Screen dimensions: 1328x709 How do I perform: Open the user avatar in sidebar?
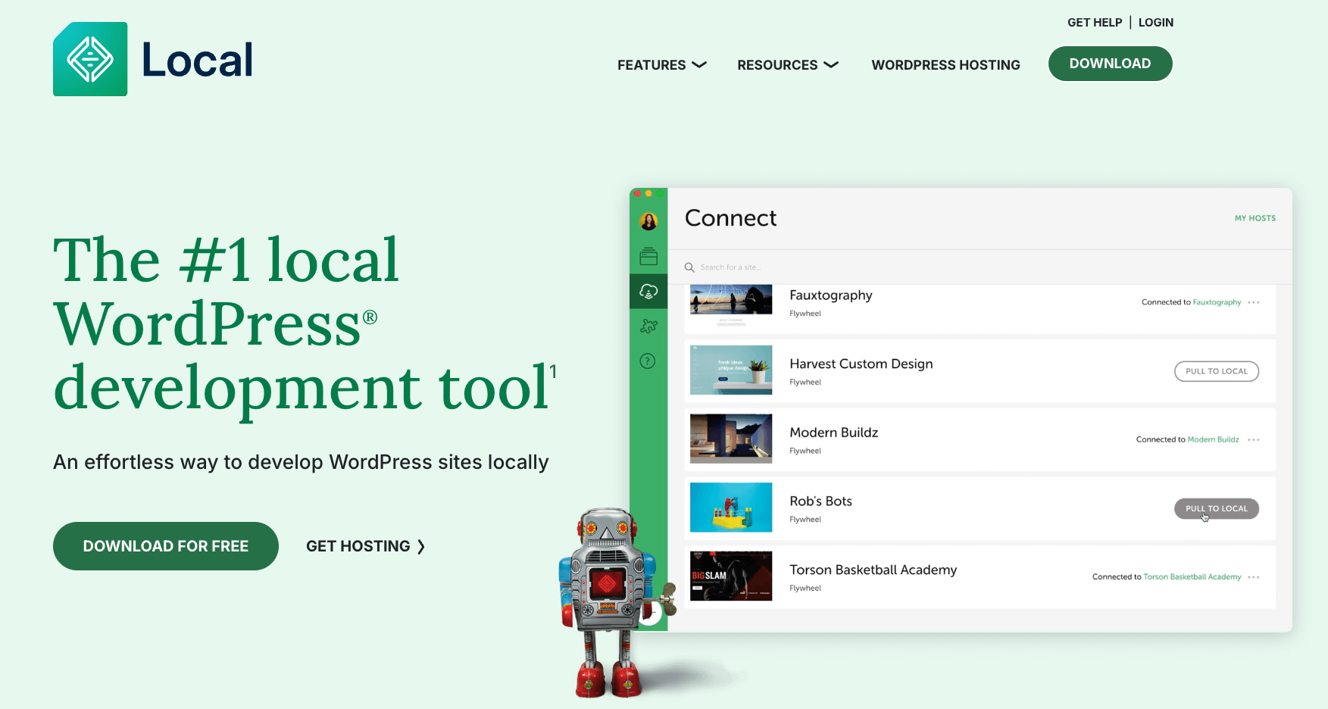coord(648,221)
